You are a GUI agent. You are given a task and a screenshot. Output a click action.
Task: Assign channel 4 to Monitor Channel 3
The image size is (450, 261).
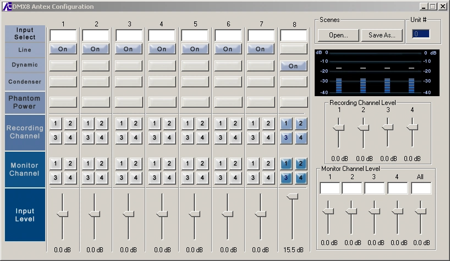pyautogui.click(x=155, y=178)
